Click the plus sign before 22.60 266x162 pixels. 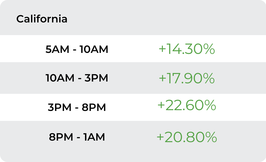(x=161, y=105)
